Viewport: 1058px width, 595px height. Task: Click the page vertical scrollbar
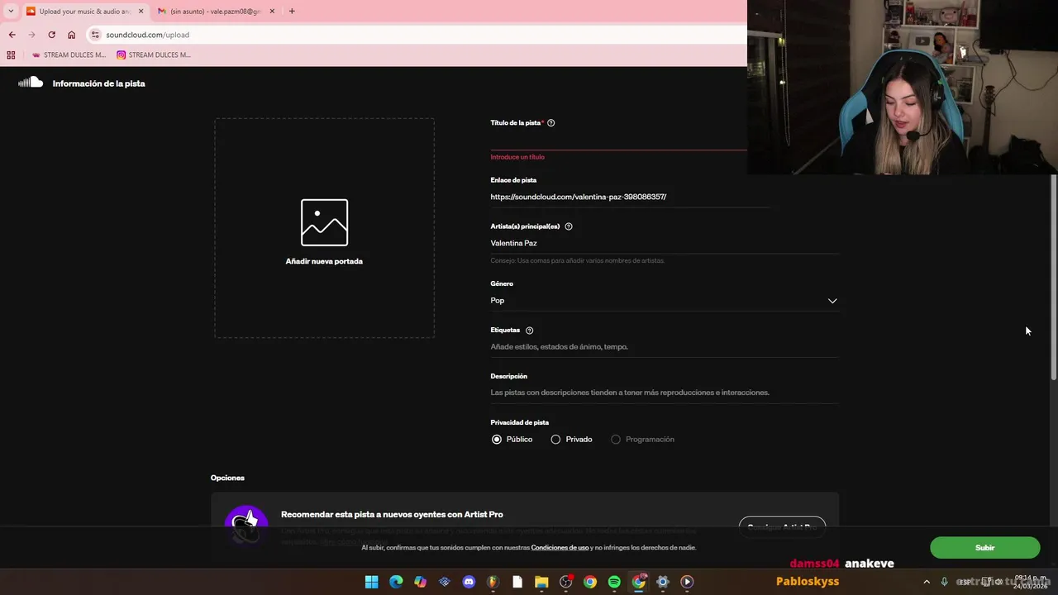[1053, 277]
